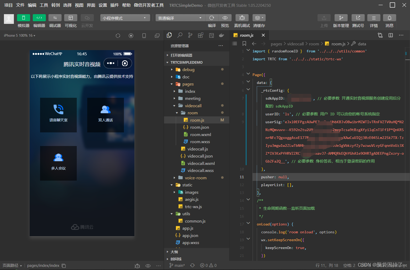Click the real device debug bug icon
The height and width of the screenshot is (270, 410).
[x=242, y=18]
